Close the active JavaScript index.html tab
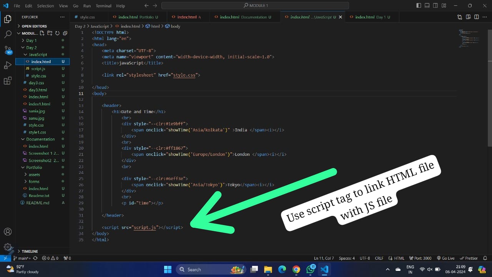Image resolution: width=492 pixels, height=277 pixels. click(340, 17)
